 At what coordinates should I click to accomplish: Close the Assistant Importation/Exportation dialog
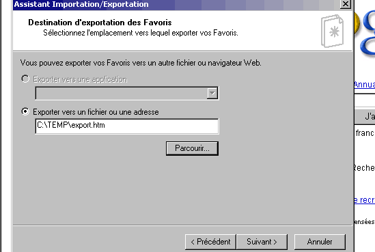point(346,4)
